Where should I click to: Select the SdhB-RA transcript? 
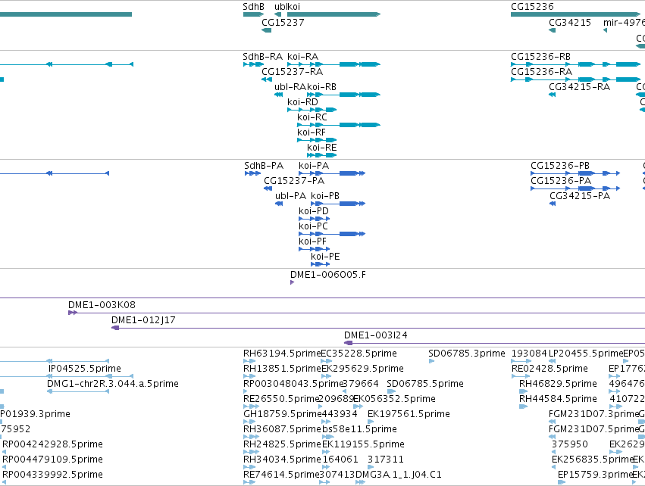(253, 64)
